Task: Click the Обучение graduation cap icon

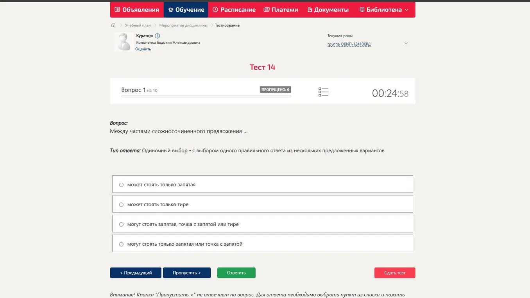Action: pyautogui.click(x=170, y=10)
